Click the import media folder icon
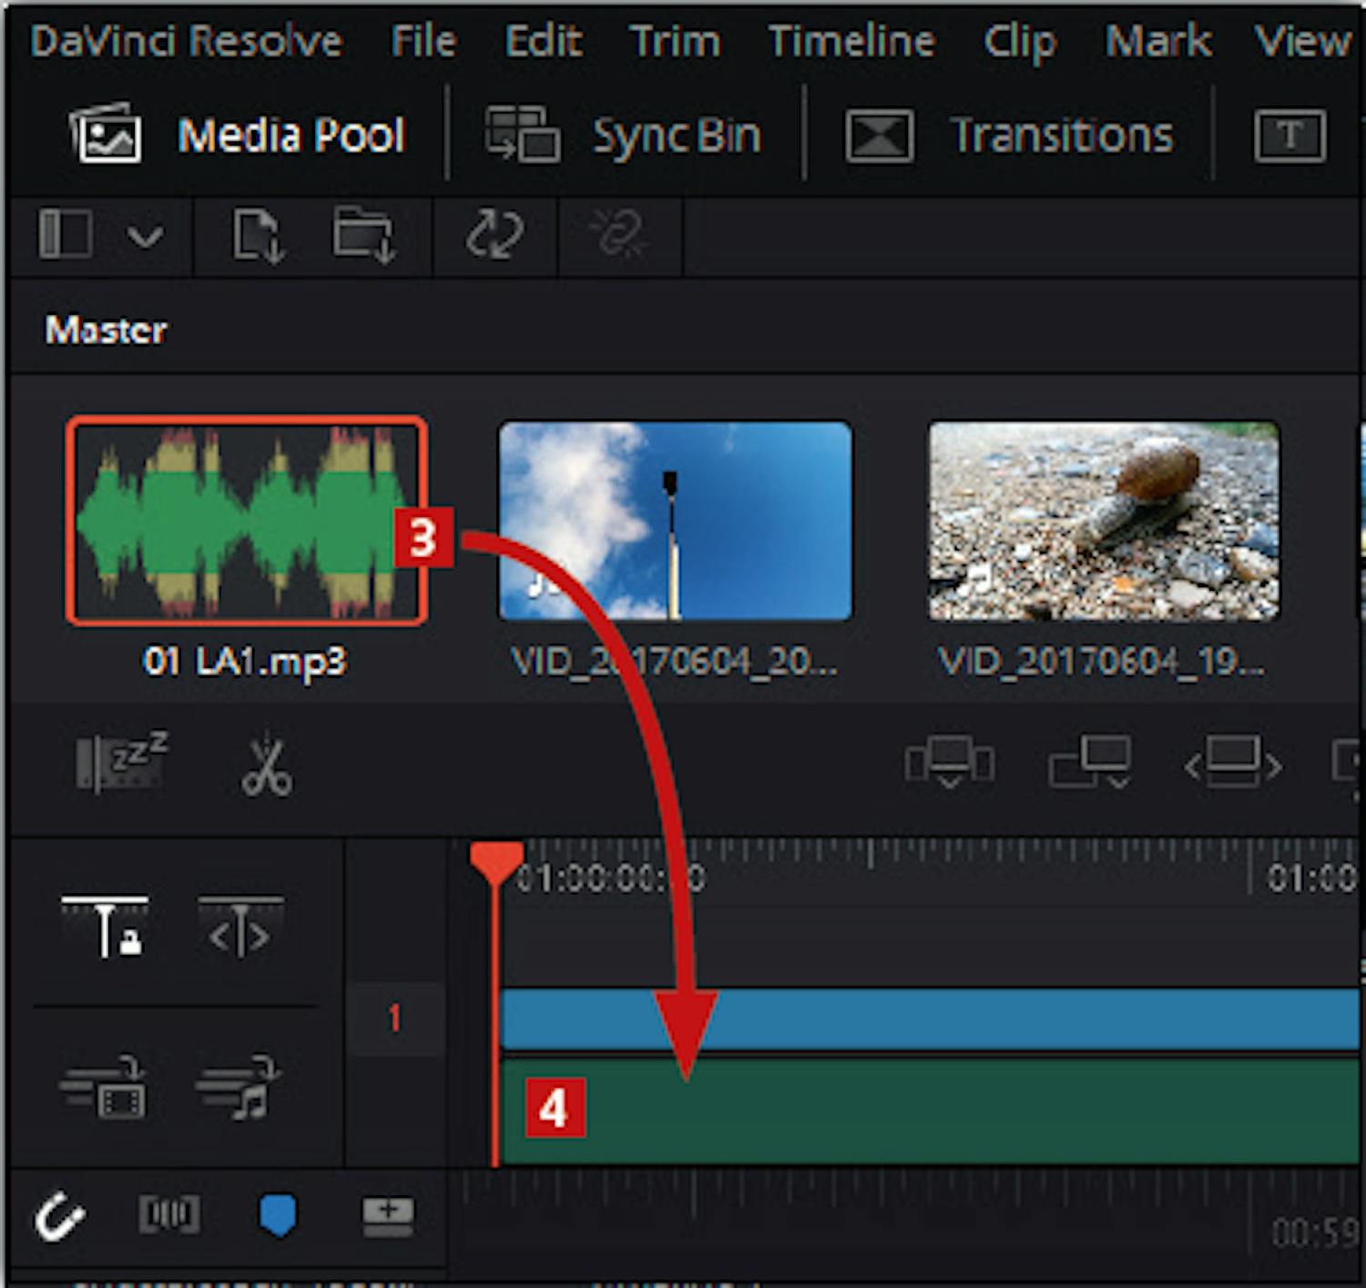Image resolution: width=1366 pixels, height=1288 pixels. click(363, 235)
